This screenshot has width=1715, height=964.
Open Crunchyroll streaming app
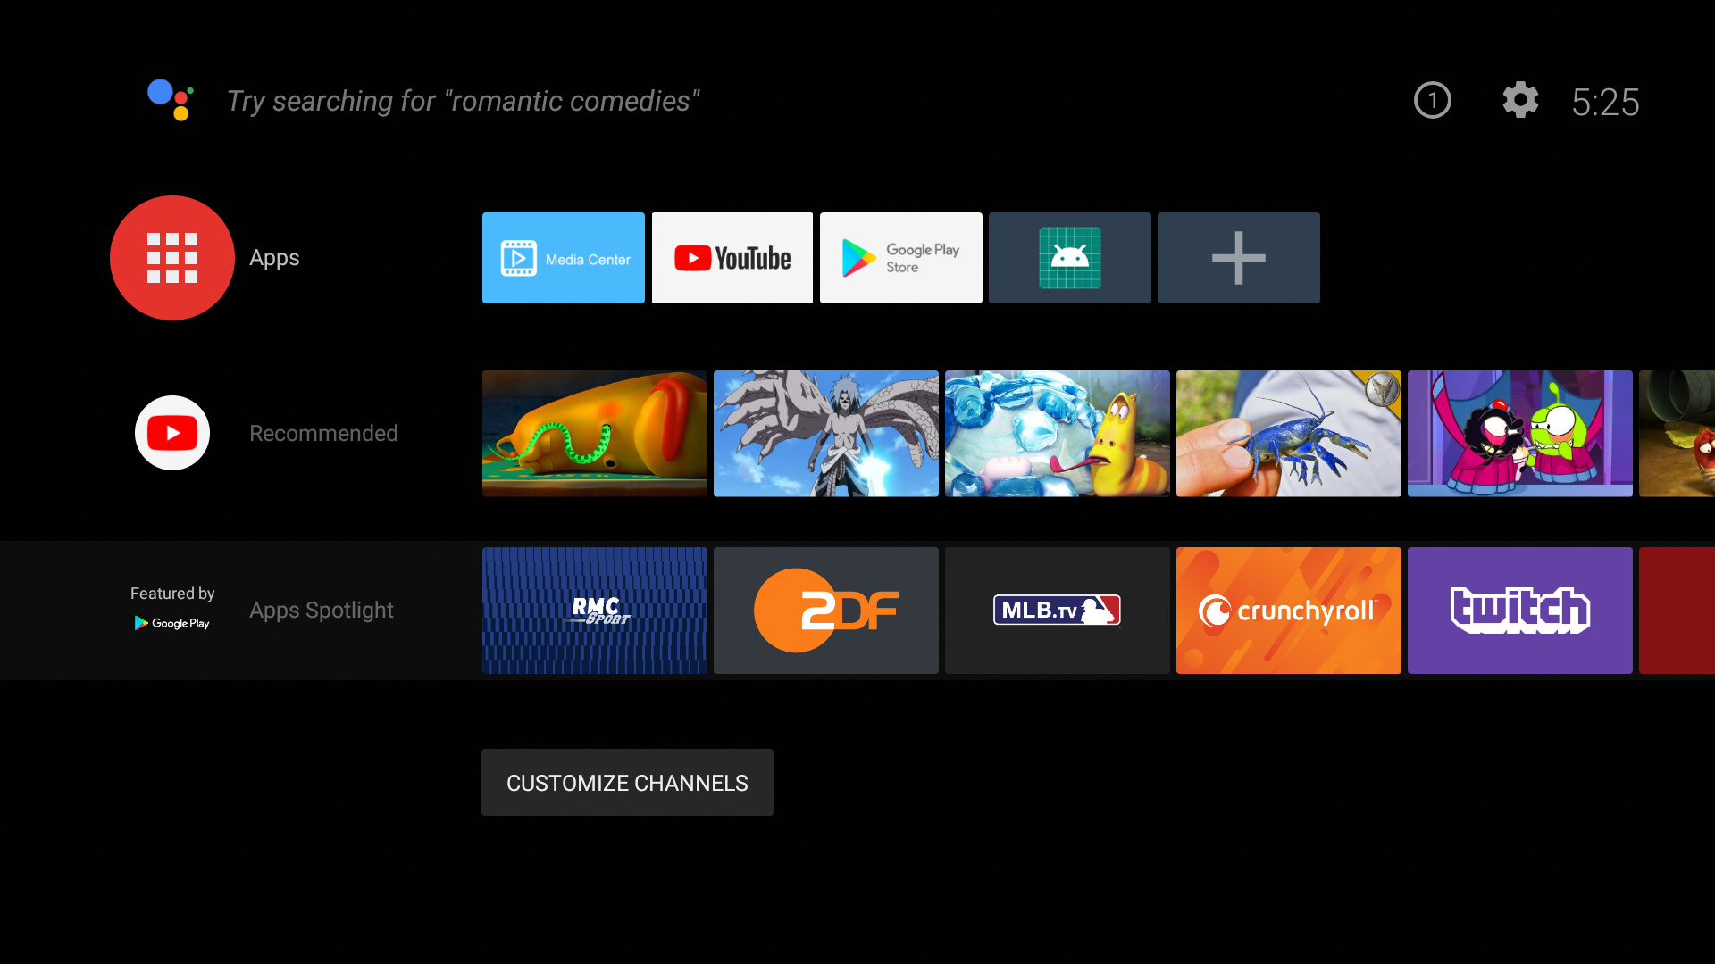pyautogui.click(x=1289, y=610)
